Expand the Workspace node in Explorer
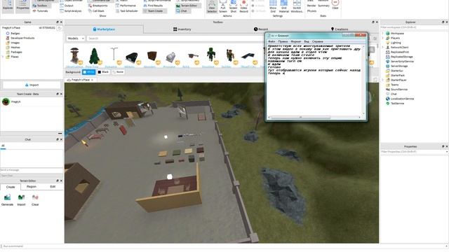 click(x=382, y=34)
